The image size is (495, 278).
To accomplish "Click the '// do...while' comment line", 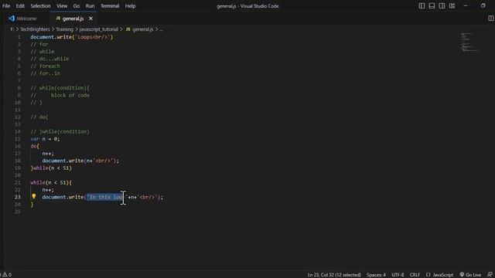I will point(49,59).
